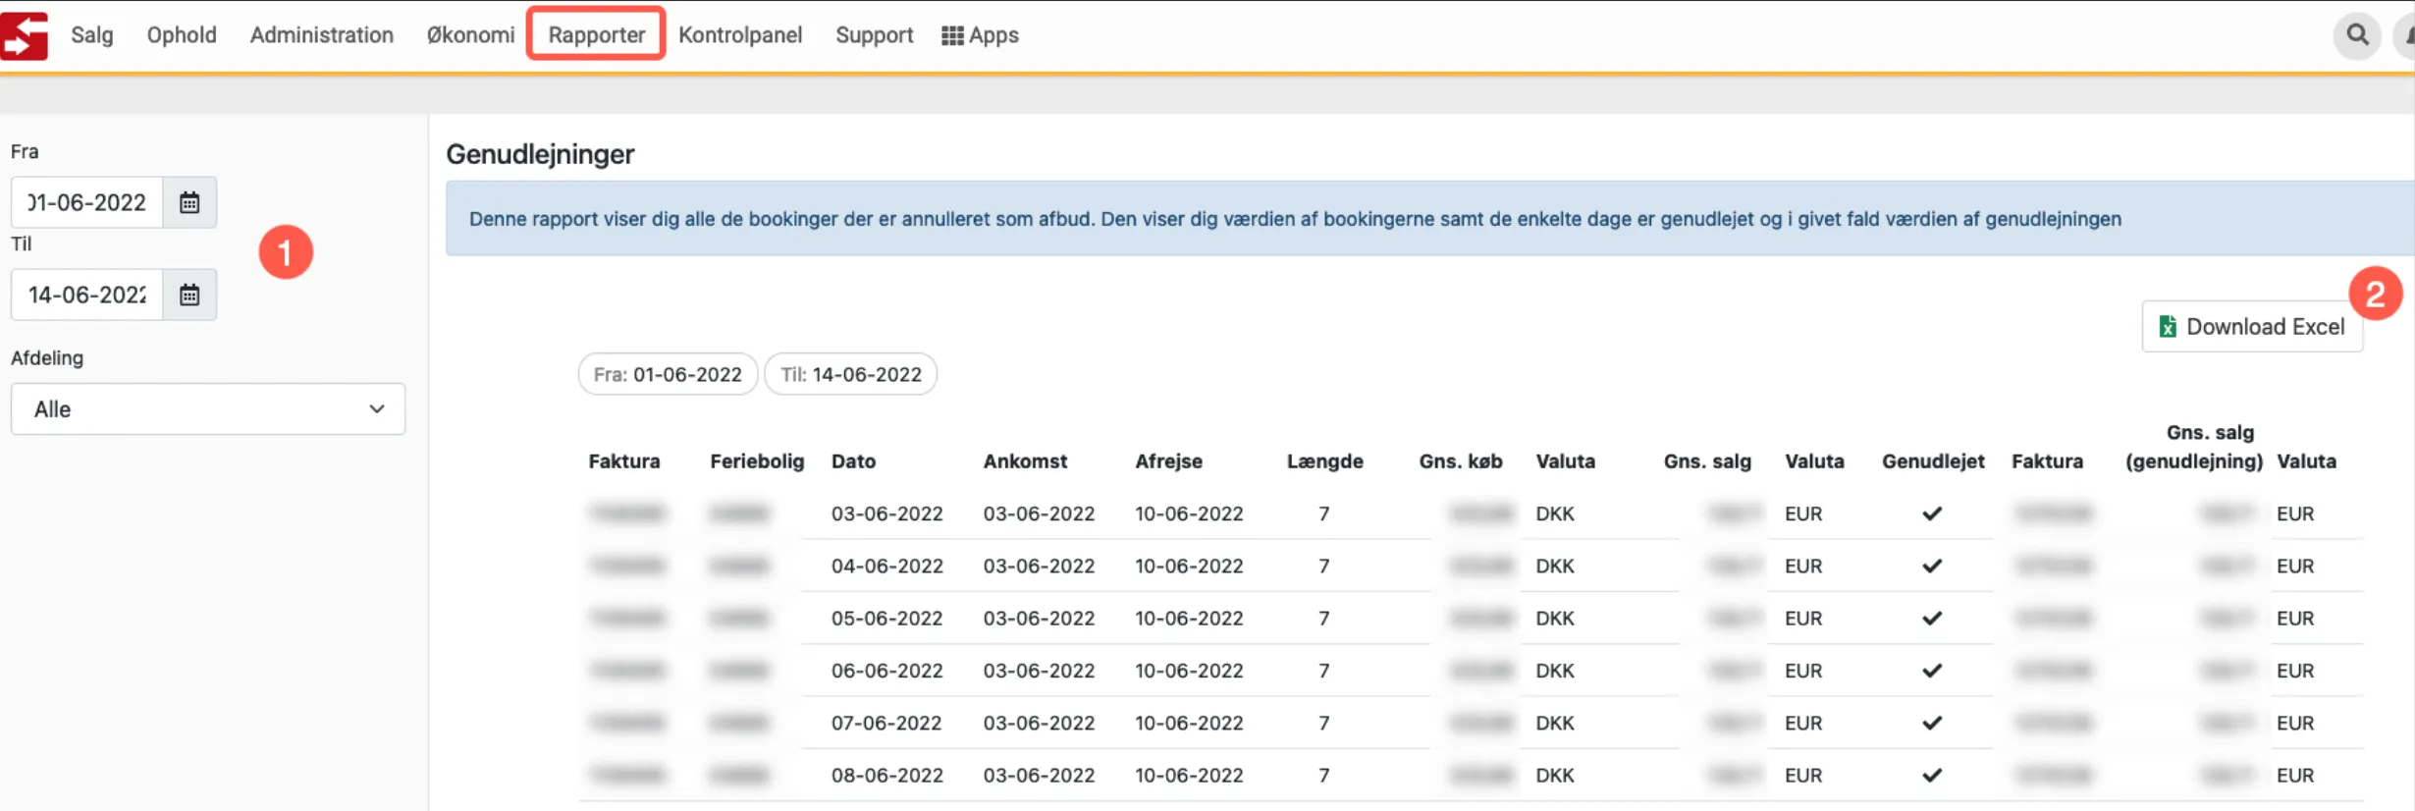
Task: Click Genudlejet checkmark in 04-06-2022 row
Action: pyautogui.click(x=1932, y=566)
